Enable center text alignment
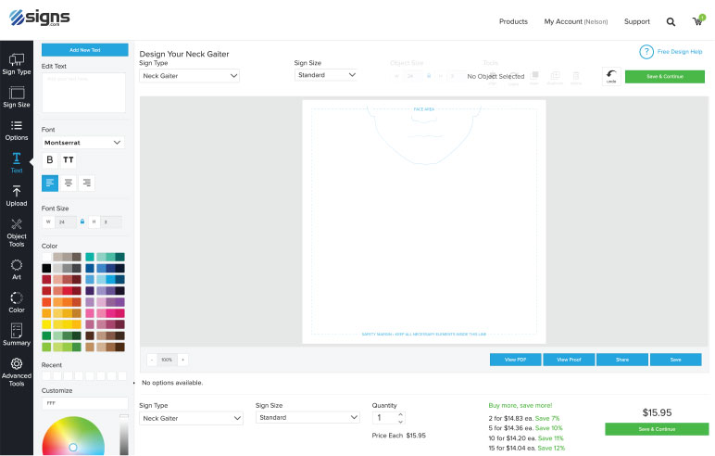The height and width of the screenshot is (456, 715). 69,184
